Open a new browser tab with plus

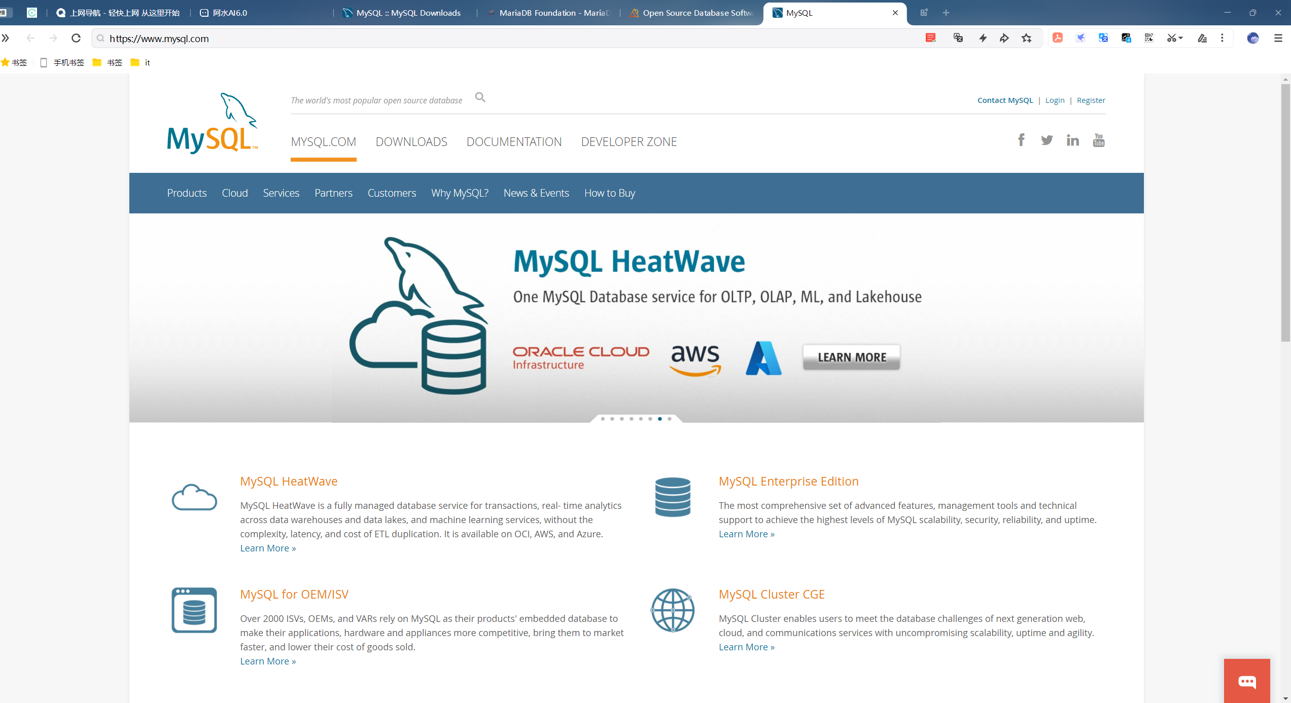946,13
